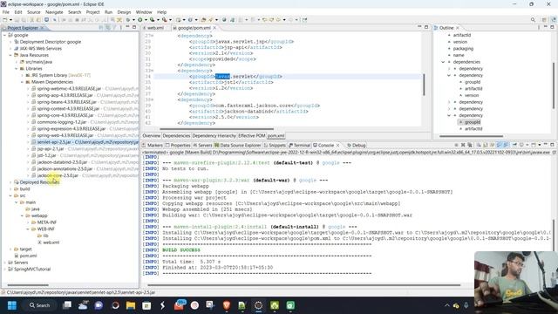Click the taskbar Search box
The height and width of the screenshot is (314, 558).
click(x=39, y=305)
